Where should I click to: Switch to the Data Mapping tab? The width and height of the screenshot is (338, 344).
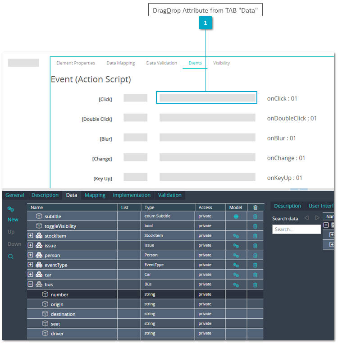[x=121, y=63]
